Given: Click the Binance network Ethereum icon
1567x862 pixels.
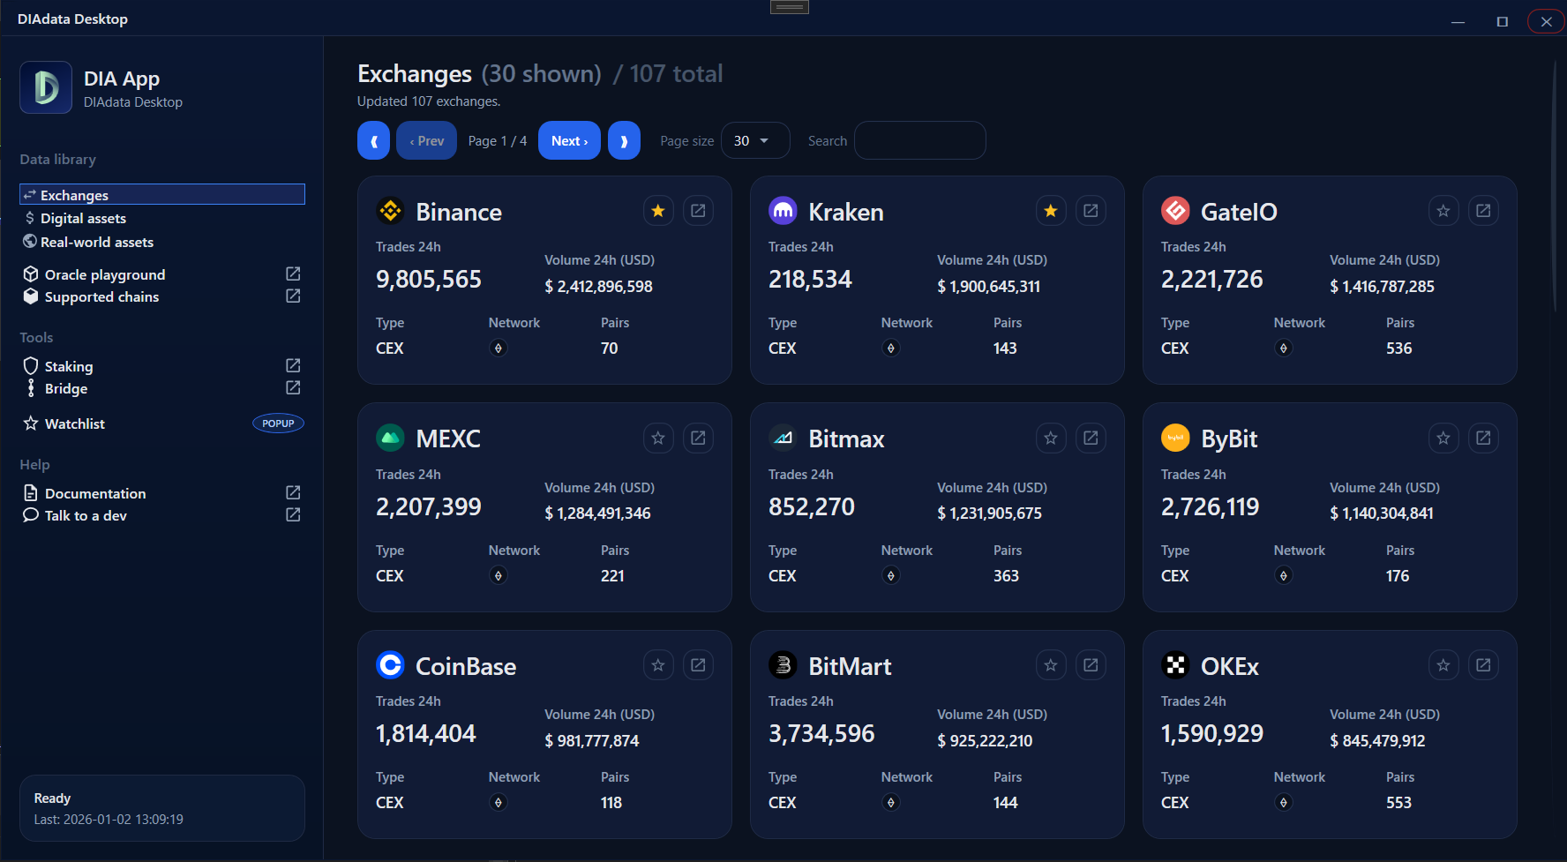Looking at the screenshot, I should click(499, 349).
